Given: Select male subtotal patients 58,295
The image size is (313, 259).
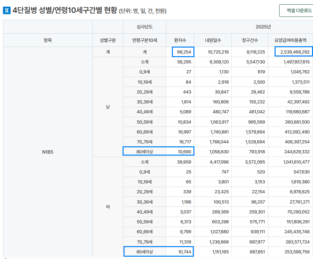Looking at the screenshot, I should point(180,62).
